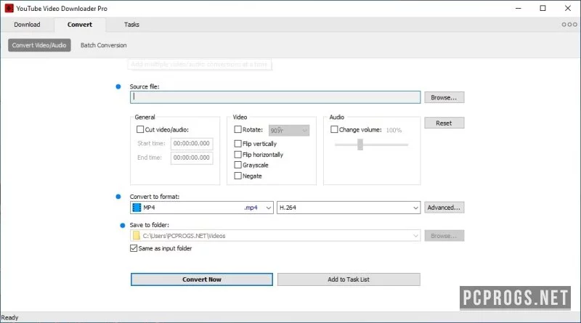The height and width of the screenshot is (323, 581).
Task: Minimize the YouTube Video Downloader Pro window
Action: pos(519,8)
